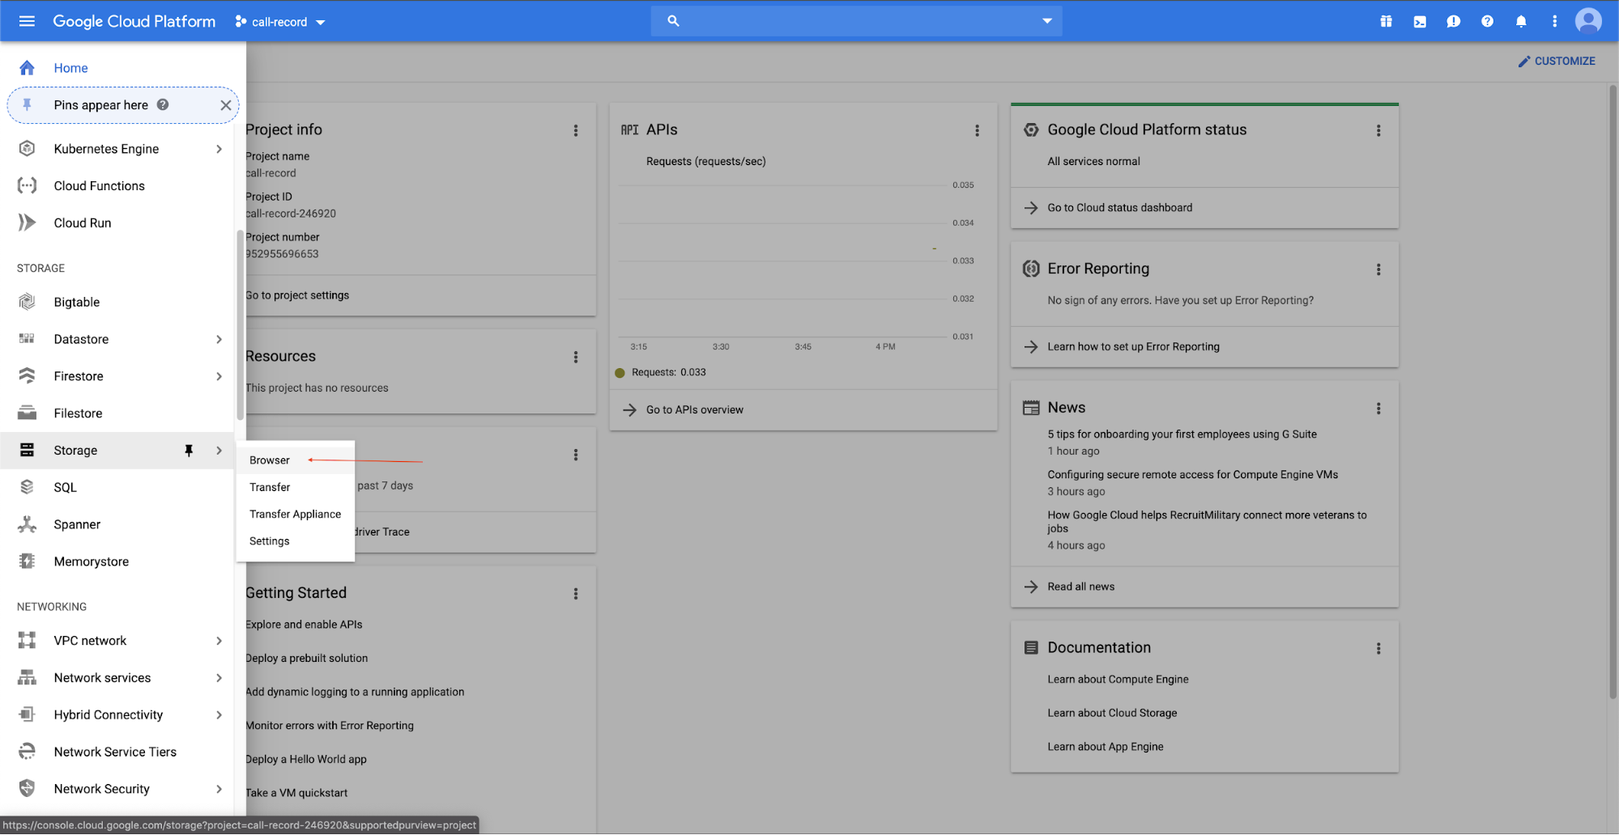Expand the Kubernetes Engine submenu chevron
Viewport: 1619px width, 835px height.
219,149
